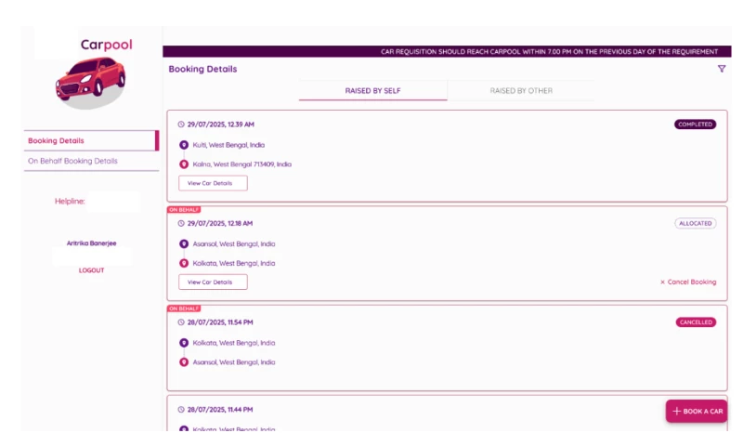
Task: Click the date text 28/07/2025, 11.44 PM
Action: (220, 410)
